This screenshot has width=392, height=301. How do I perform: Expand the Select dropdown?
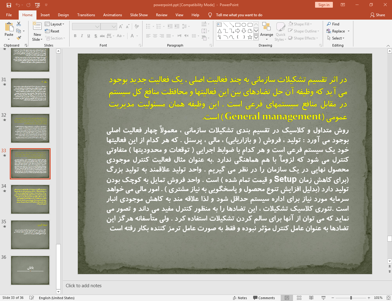pyautogui.click(x=343, y=38)
